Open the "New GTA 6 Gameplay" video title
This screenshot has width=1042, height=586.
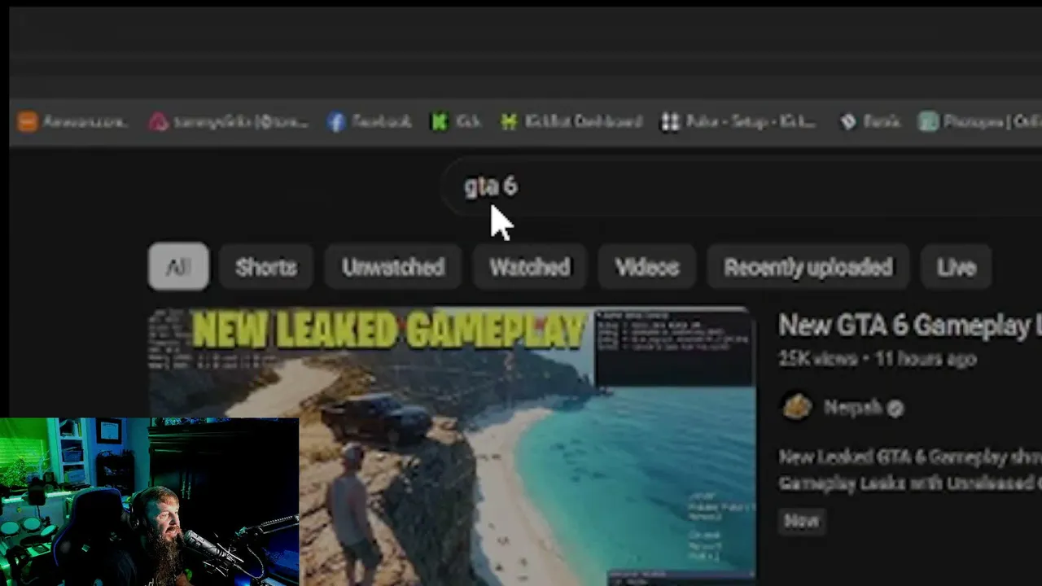point(910,326)
